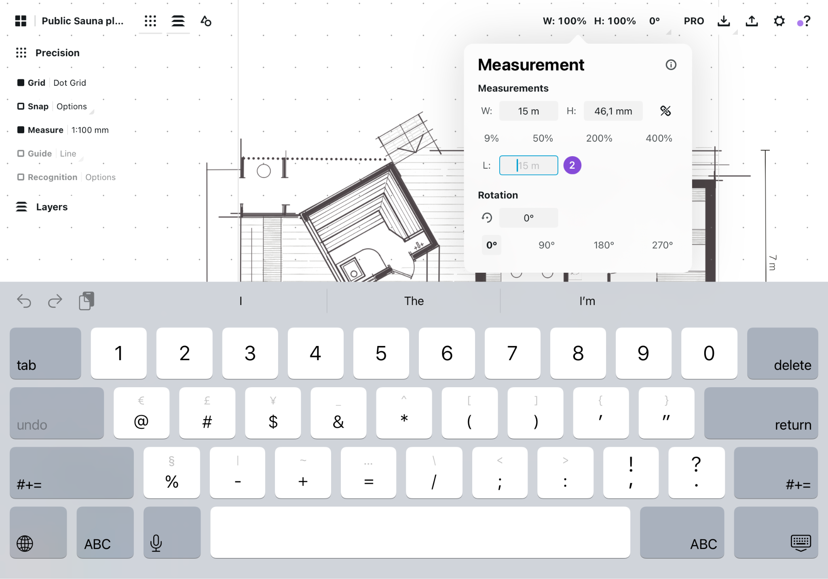Screen dimensions: 828x579
Task: Open Recognition Options
Action: click(100, 177)
